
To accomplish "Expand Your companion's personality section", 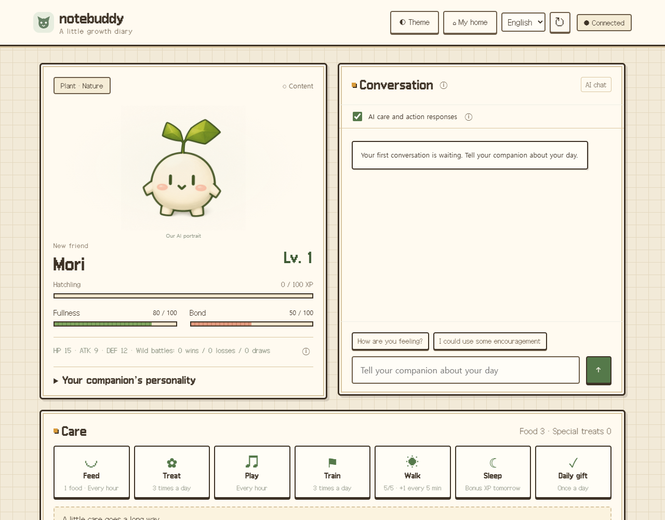I will pos(124,381).
